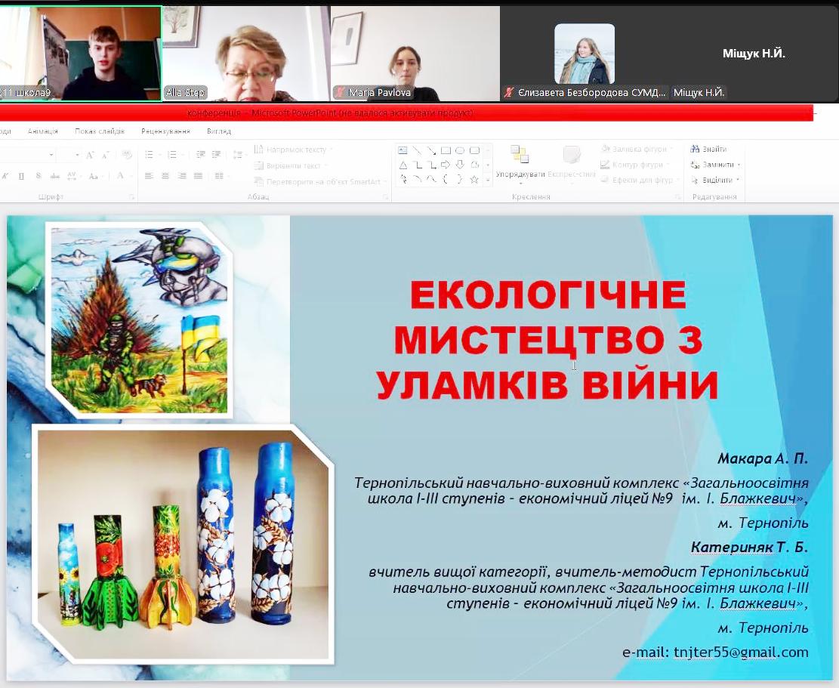Screen dimensions: 839x688
Task: Open the Font Color swatch
Action: pos(119,175)
